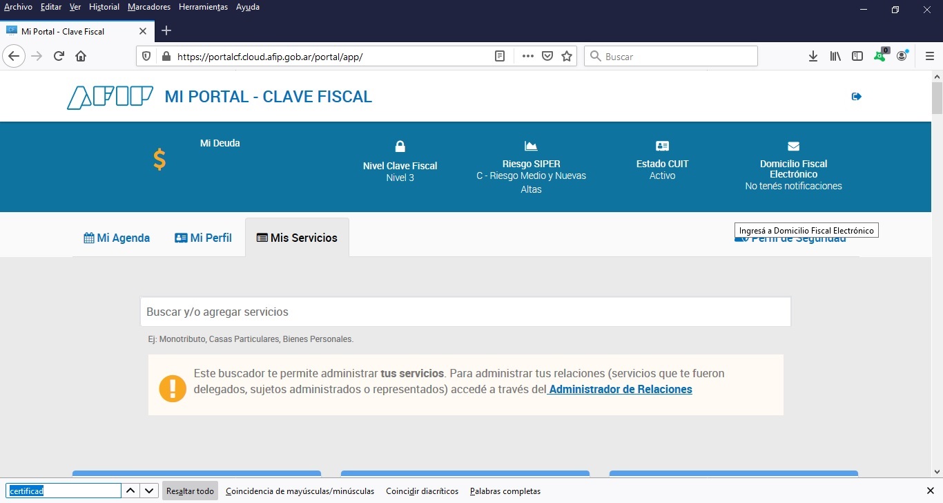Open the Firefox hamburger menu

coord(929,57)
